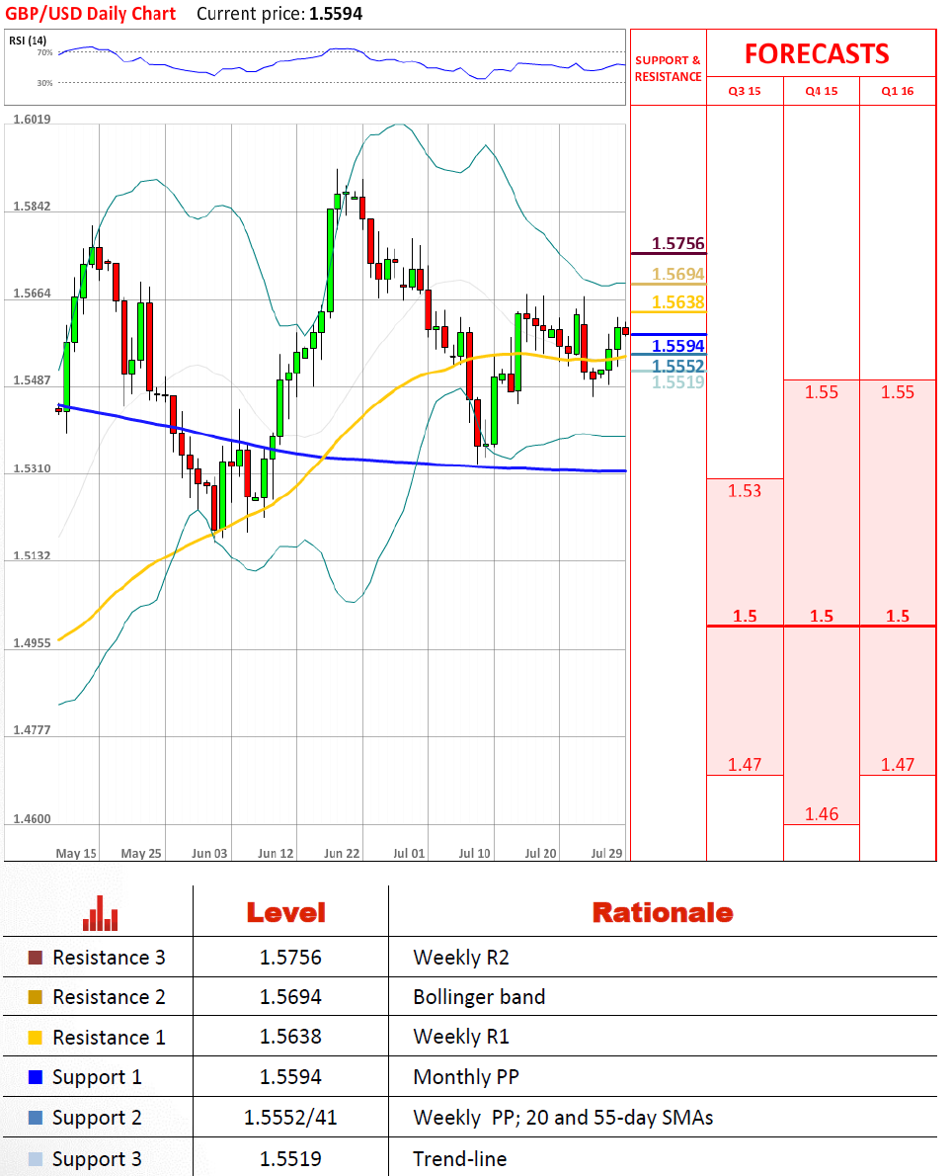This screenshot has width=951, height=1176.
Task: Select the Q1 16 forecast column header
Action: pyautogui.click(x=898, y=91)
